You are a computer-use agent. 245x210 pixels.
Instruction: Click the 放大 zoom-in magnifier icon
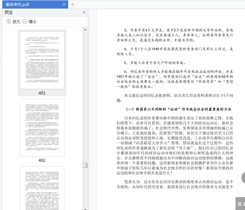[x=9, y=21]
